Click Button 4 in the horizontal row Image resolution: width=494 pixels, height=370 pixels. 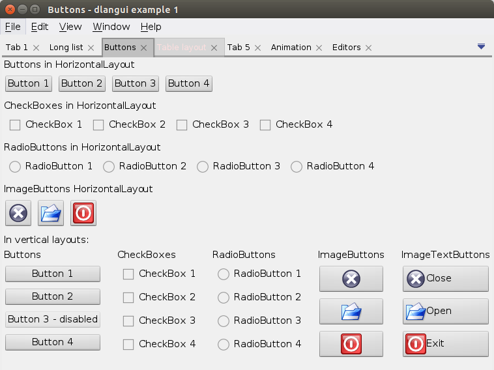tap(189, 83)
